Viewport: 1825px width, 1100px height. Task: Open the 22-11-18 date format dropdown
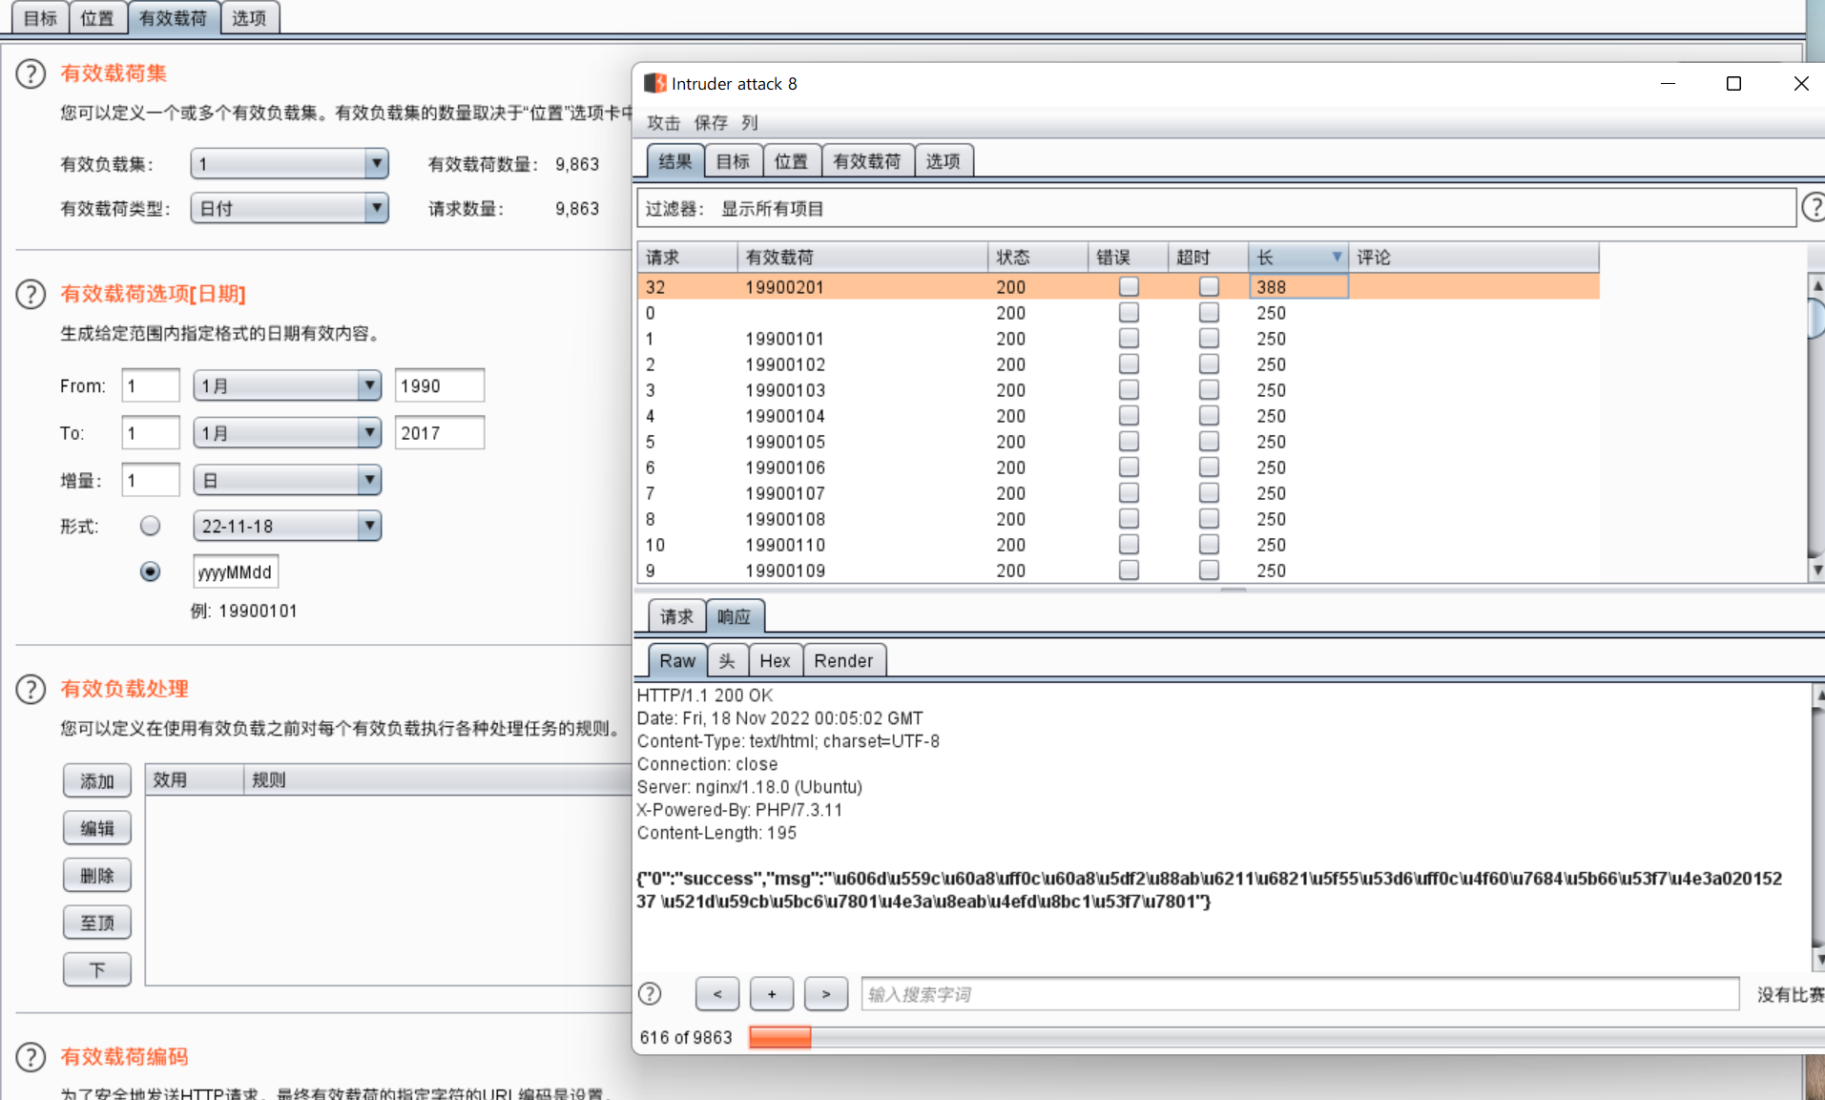(287, 526)
